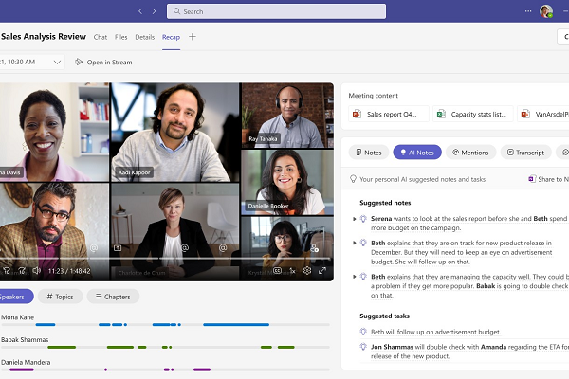Expand the note about Serena's sales report

click(x=354, y=219)
